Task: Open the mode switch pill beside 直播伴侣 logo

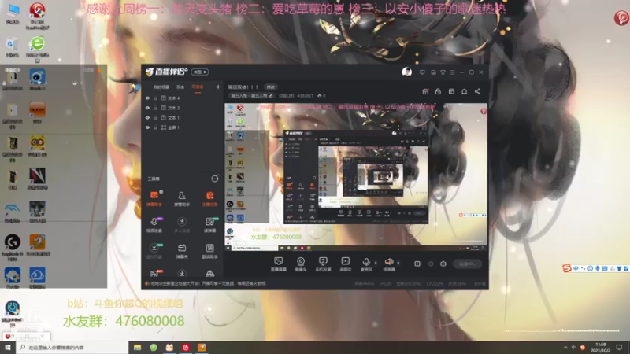Action: (x=200, y=72)
